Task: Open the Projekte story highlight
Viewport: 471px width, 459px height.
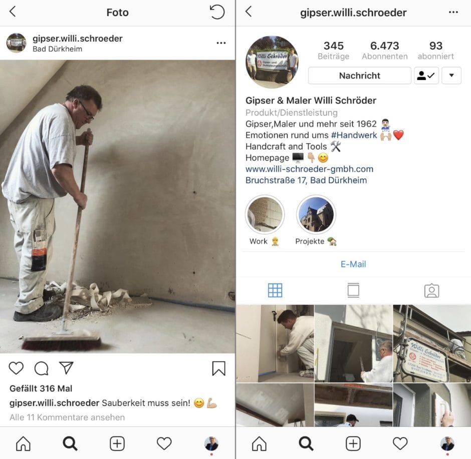Action: (316, 215)
